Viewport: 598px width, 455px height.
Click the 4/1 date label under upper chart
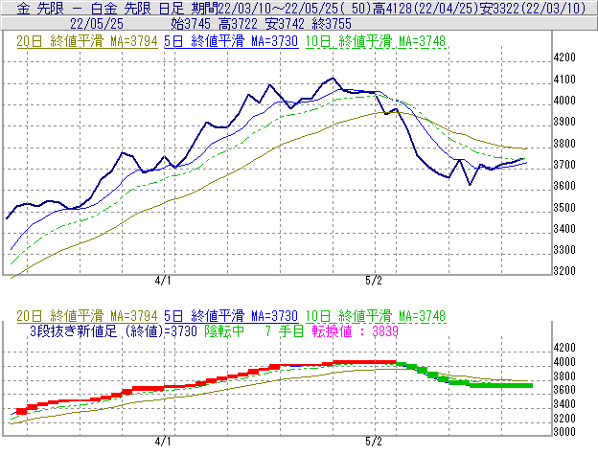tap(163, 281)
